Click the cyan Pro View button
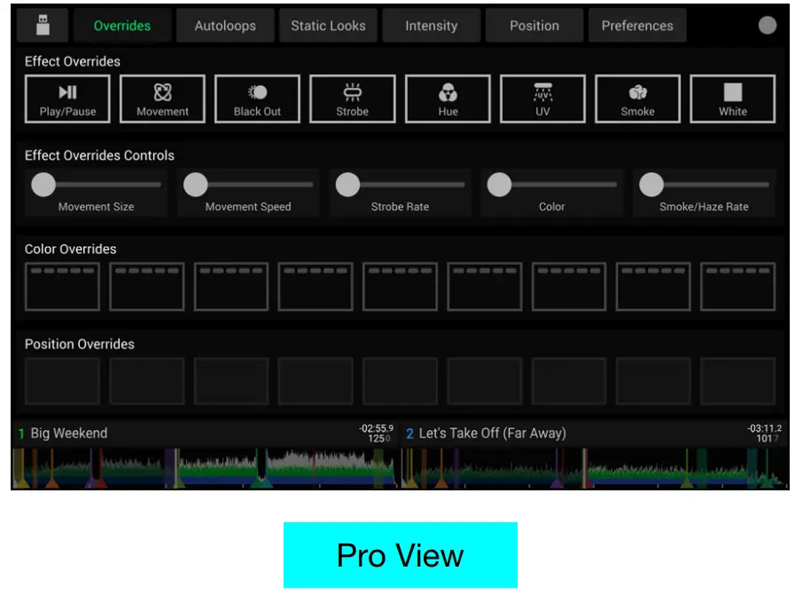 [x=400, y=555]
